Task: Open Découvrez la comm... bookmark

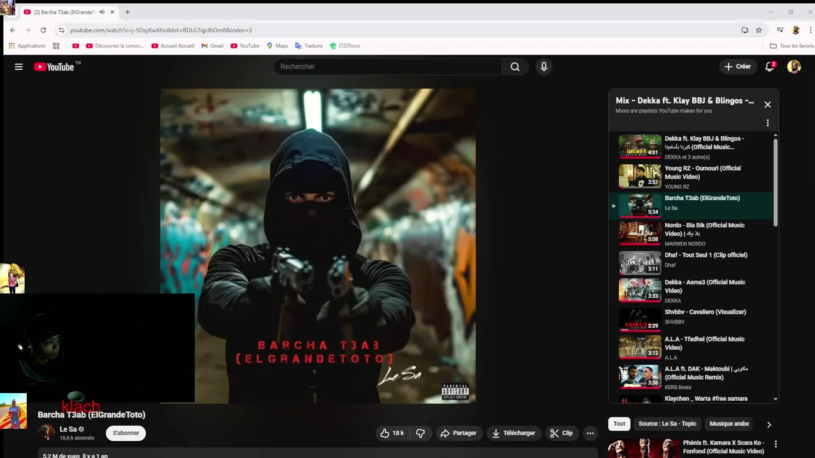Action: [x=115, y=46]
